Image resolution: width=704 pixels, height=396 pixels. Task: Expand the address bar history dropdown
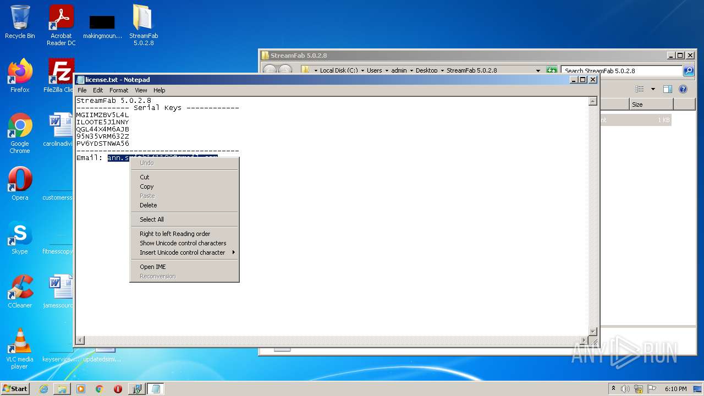[538, 70]
